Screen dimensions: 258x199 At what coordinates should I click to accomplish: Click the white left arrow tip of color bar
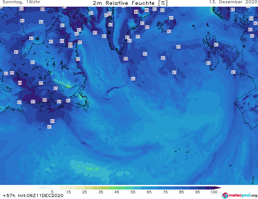tap(40, 188)
